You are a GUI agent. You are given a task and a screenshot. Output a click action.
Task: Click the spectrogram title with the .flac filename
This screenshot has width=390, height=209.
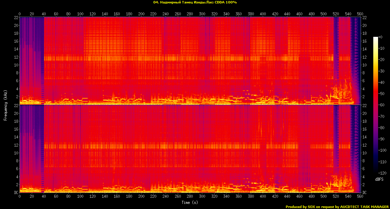tap(195, 2)
